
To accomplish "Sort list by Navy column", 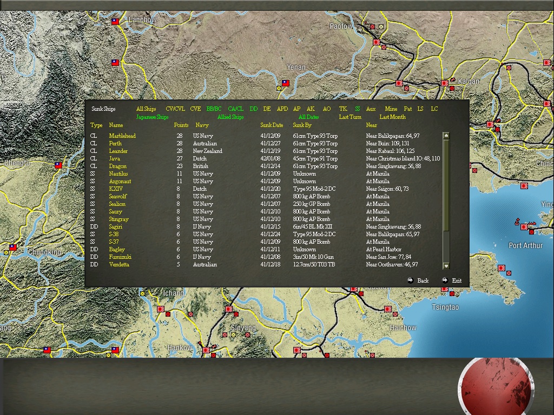I will coord(202,125).
